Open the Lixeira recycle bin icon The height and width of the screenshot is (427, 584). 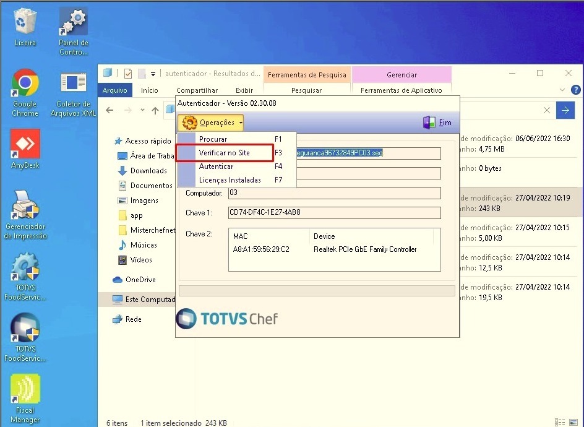coord(25,27)
